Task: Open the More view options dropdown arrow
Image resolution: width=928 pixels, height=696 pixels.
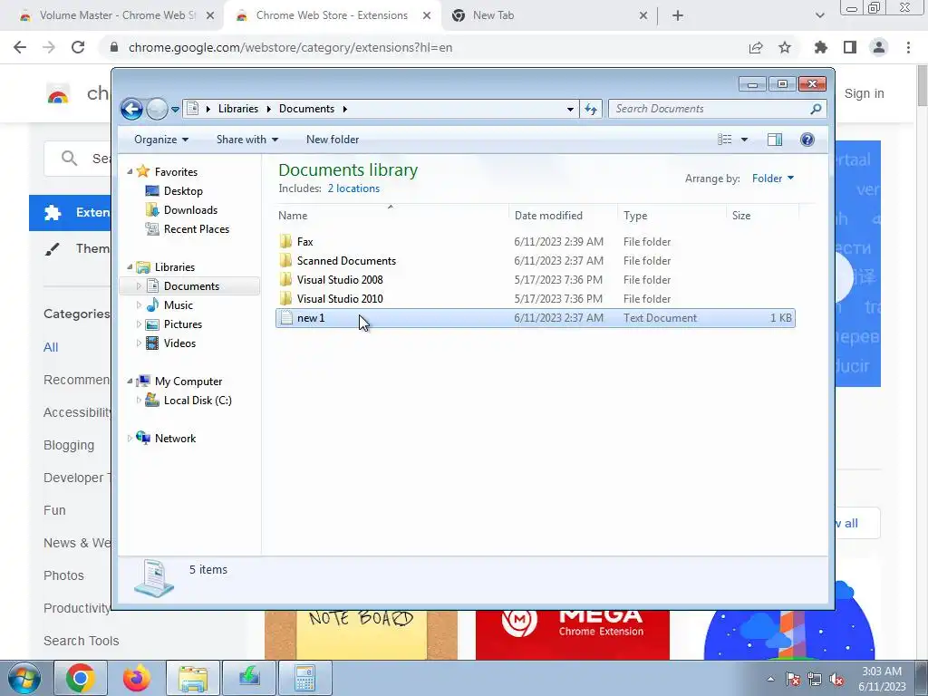Action: pos(745,140)
